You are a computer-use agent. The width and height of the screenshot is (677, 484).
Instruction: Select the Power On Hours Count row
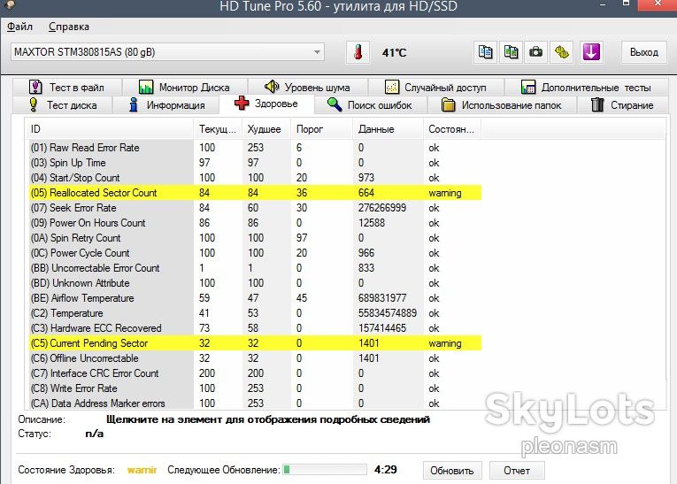(x=253, y=223)
